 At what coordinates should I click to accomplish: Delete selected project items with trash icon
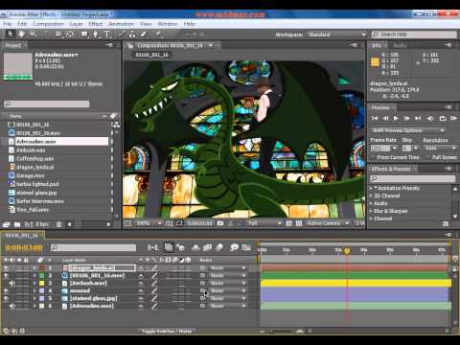tap(58, 224)
